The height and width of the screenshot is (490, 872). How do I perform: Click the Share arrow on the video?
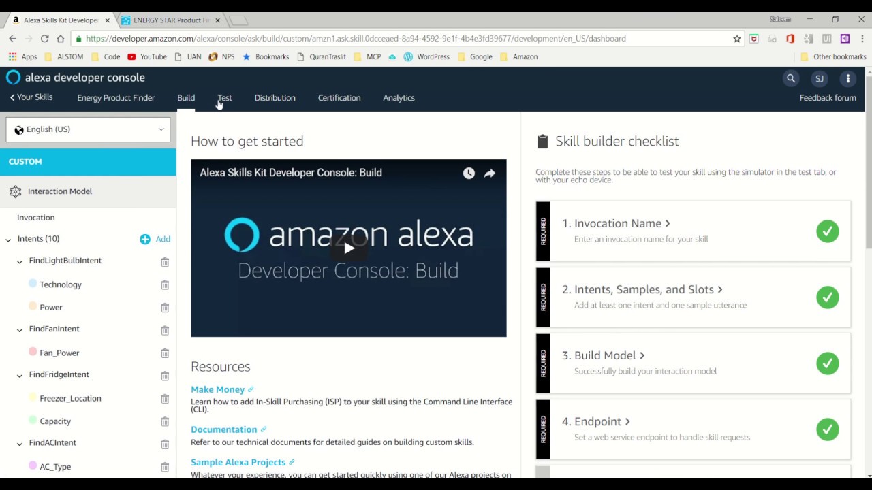pos(489,174)
